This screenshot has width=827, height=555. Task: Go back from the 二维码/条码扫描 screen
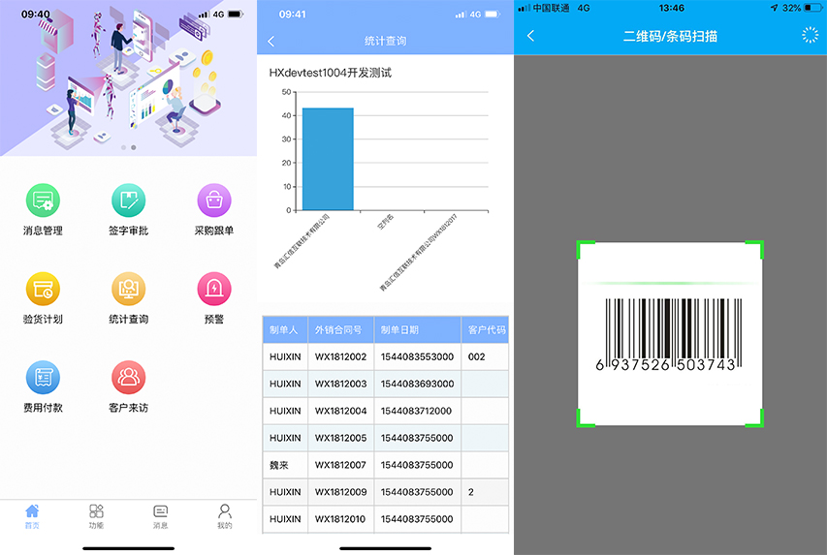[530, 36]
